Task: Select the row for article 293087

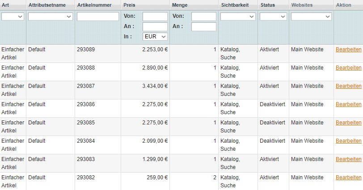Action: [181, 90]
